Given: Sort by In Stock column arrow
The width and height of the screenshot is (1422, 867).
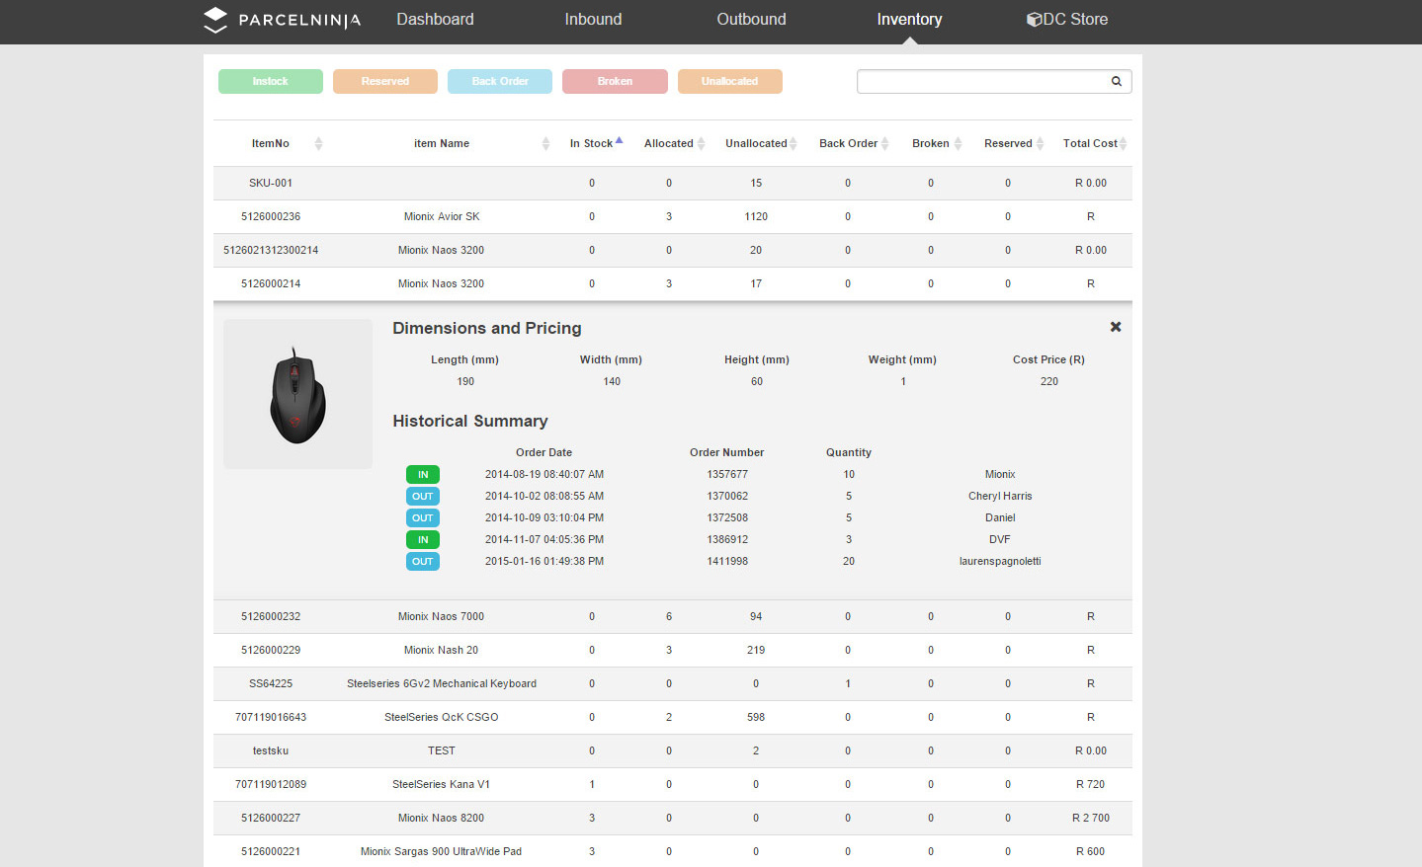Looking at the screenshot, I should point(620,140).
